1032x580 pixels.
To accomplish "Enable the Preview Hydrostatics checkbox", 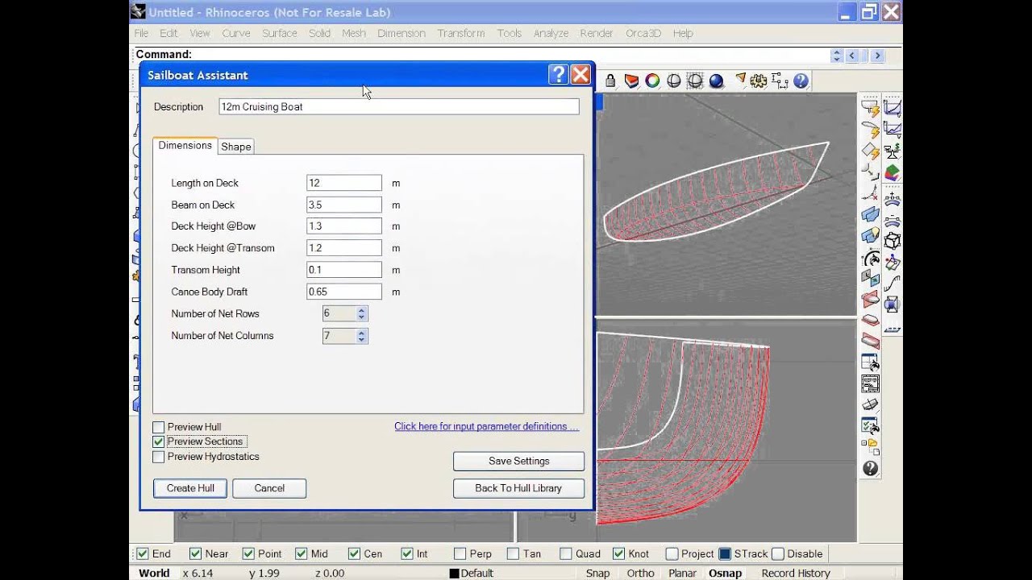I will click(x=158, y=457).
